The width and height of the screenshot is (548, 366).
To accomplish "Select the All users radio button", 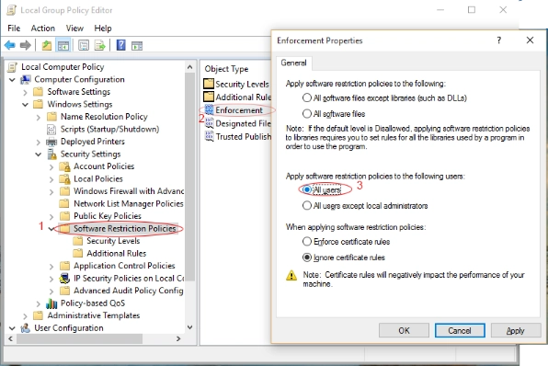I will pos(307,189).
